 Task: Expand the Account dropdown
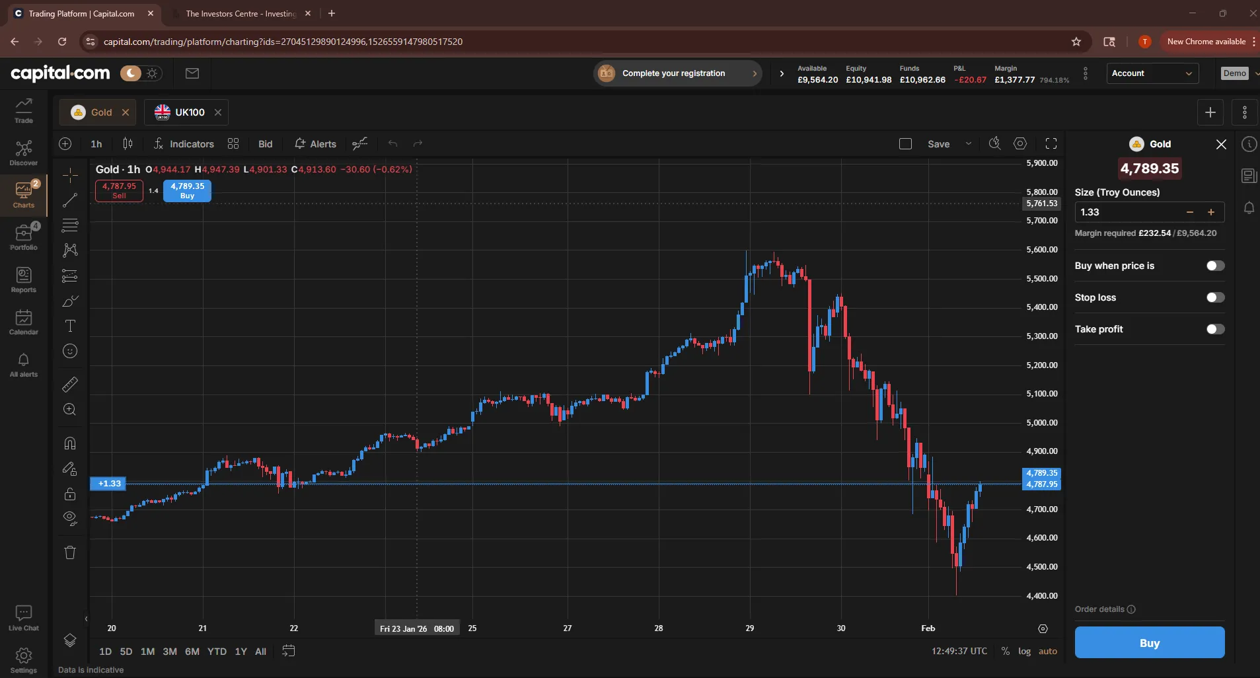coord(1152,73)
